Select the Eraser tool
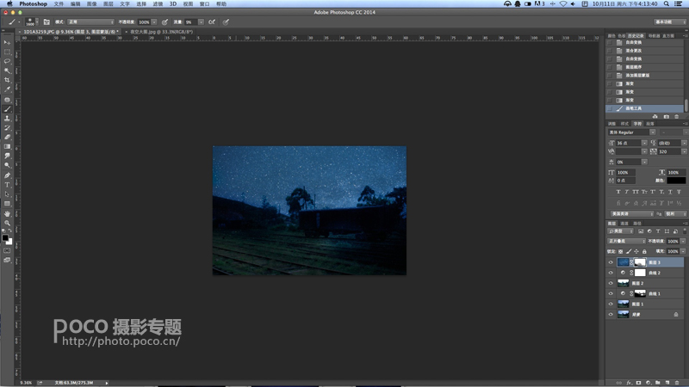Viewport: 689px width, 387px height. click(7, 137)
